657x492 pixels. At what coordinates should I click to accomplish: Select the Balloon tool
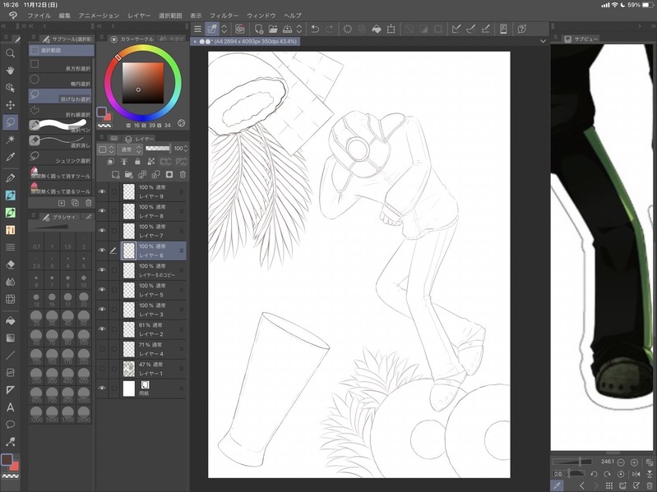pyautogui.click(x=11, y=424)
